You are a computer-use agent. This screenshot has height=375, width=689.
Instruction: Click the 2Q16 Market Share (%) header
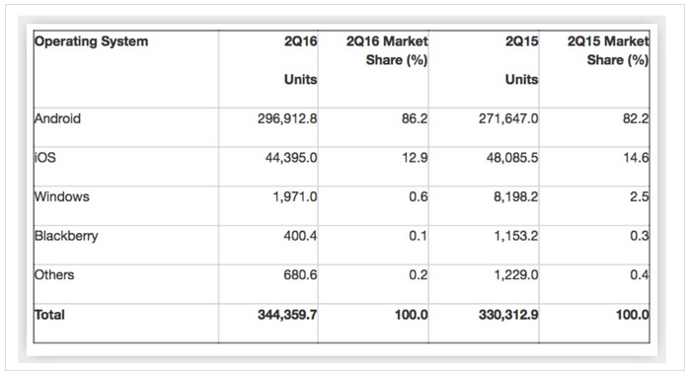pos(387,50)
